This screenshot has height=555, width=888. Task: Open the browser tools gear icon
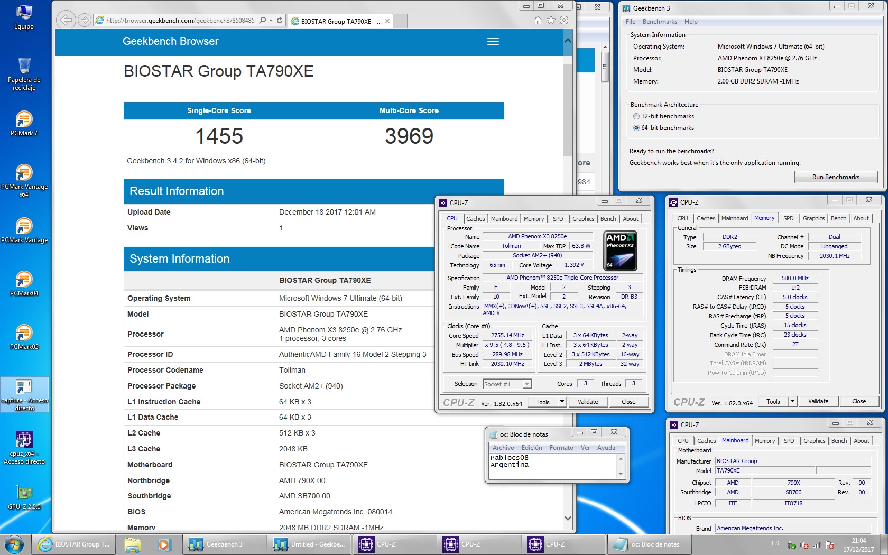[x=564, y=20]
